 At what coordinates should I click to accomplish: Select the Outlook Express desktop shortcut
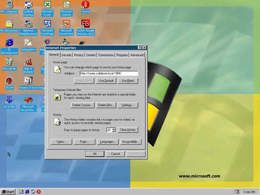coord(28,9)
